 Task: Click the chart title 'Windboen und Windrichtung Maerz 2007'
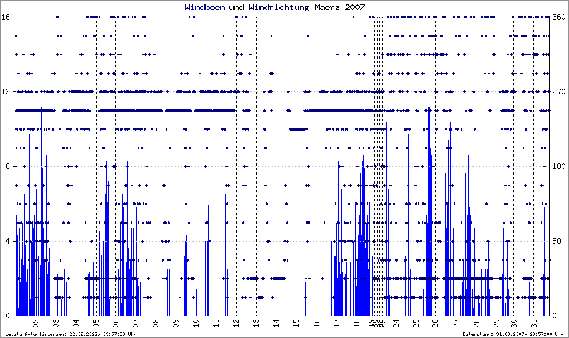(274, 7)
